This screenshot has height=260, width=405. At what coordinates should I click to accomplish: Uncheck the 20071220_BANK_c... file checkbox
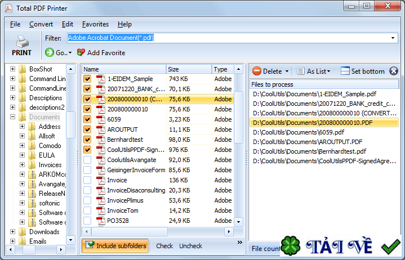87,89
